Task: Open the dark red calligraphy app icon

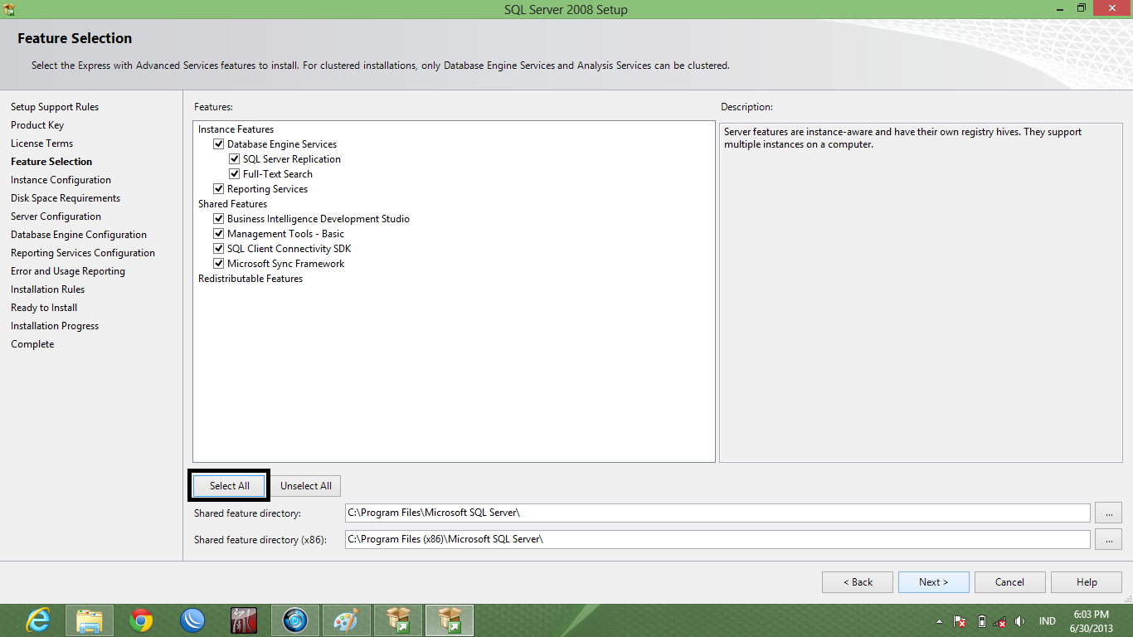Action: tap(244, 620)
